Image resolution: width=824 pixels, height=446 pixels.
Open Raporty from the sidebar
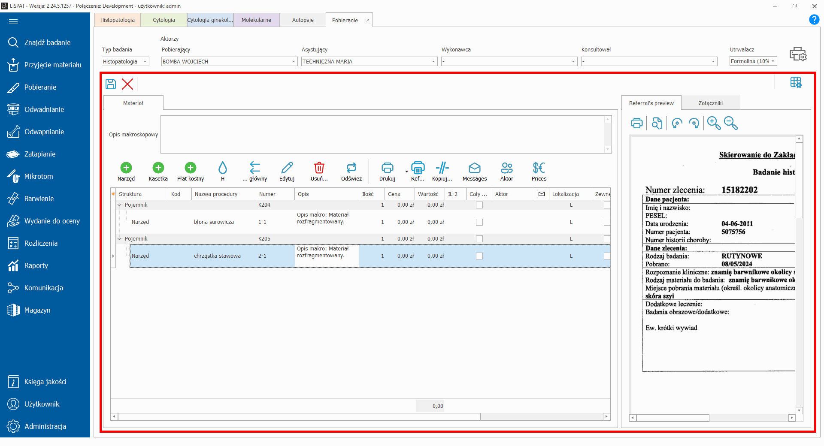pyautogui.click(x=36, y=265)
